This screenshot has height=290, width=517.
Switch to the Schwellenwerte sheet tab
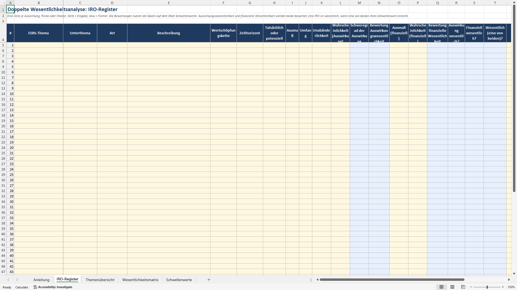click(x=179, y=280)
